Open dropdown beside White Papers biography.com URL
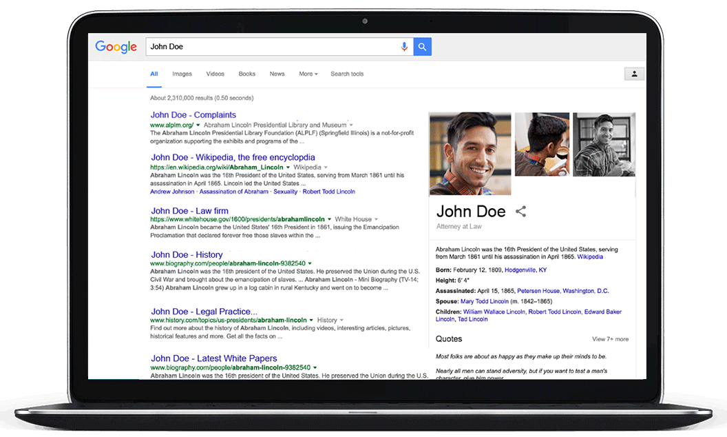Viewport: 727px width, 437px height. 315,367
